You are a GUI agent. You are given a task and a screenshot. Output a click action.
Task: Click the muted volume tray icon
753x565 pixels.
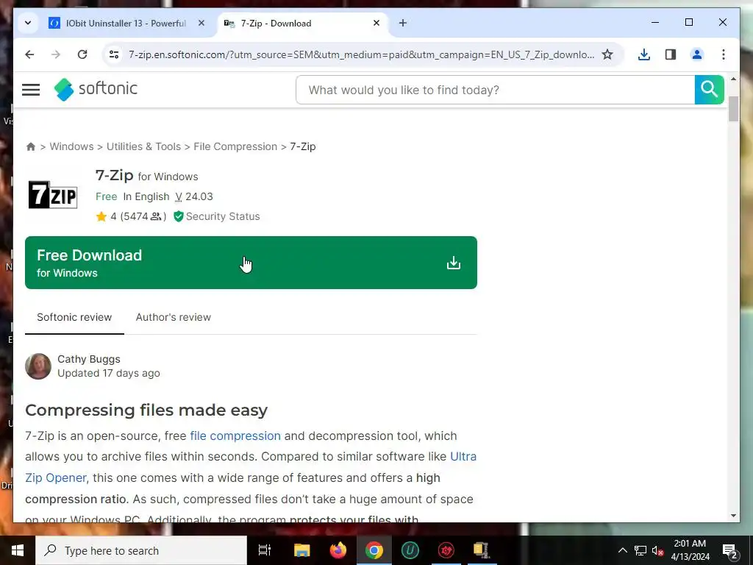(657, 550)
